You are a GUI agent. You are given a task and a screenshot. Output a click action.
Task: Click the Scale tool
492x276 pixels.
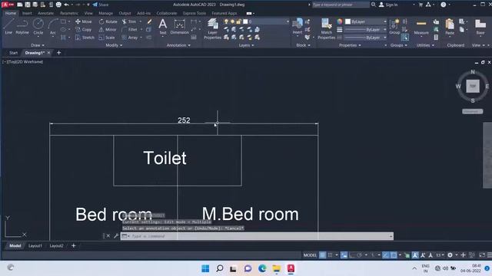click(x=107, y=38)
